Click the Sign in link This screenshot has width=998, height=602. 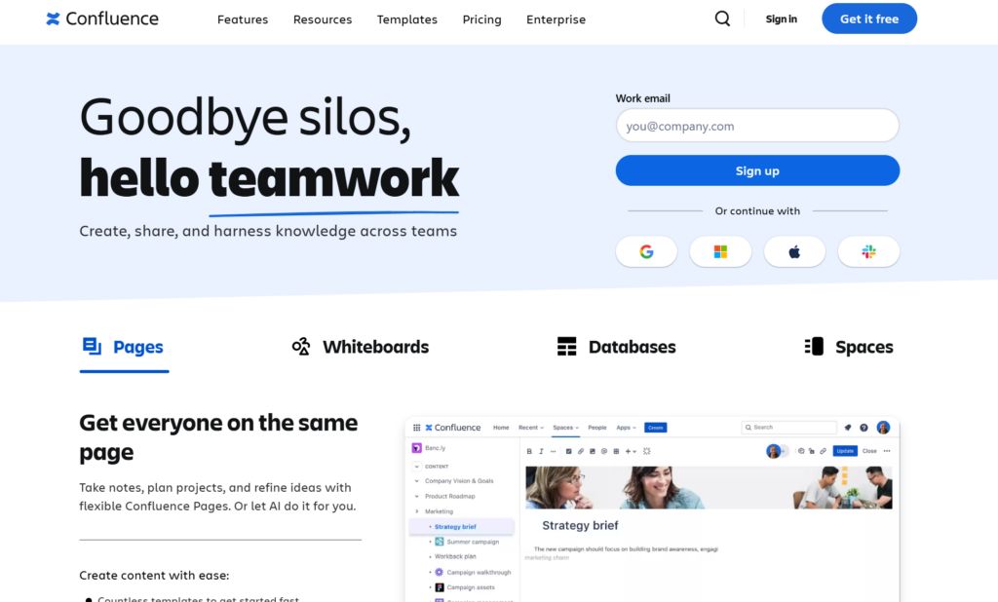point(781,19)
